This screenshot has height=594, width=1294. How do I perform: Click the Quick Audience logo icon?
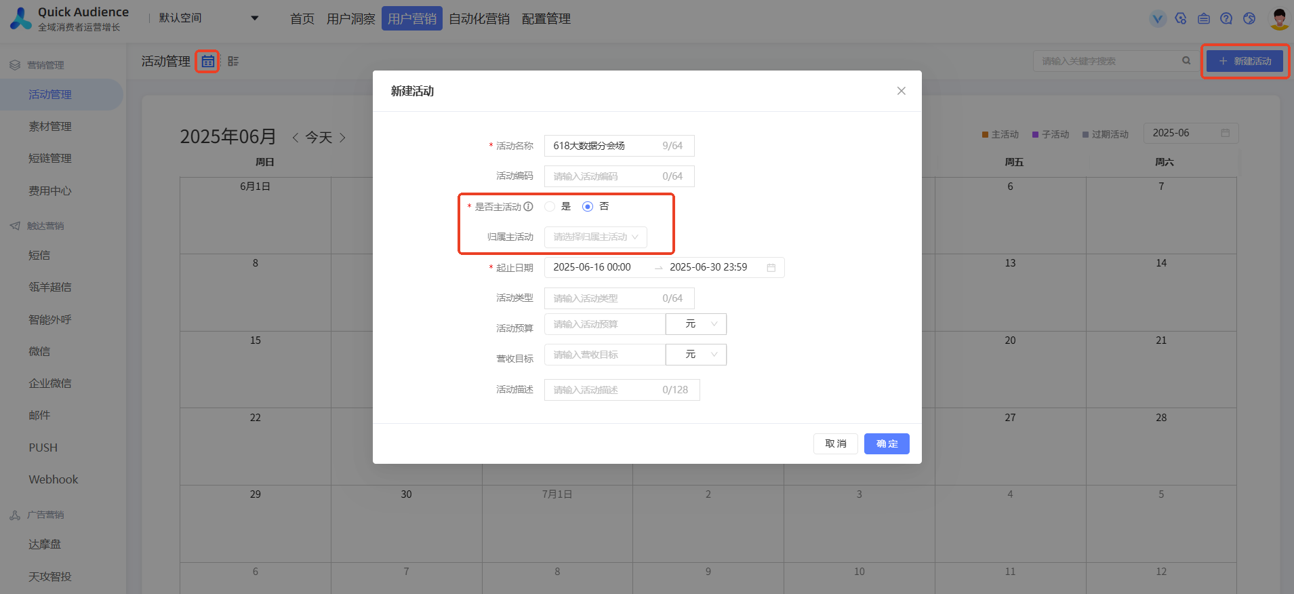[21, 18]
